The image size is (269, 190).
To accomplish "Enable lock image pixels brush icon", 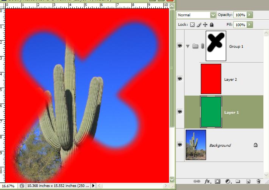I will click(199, 25).
